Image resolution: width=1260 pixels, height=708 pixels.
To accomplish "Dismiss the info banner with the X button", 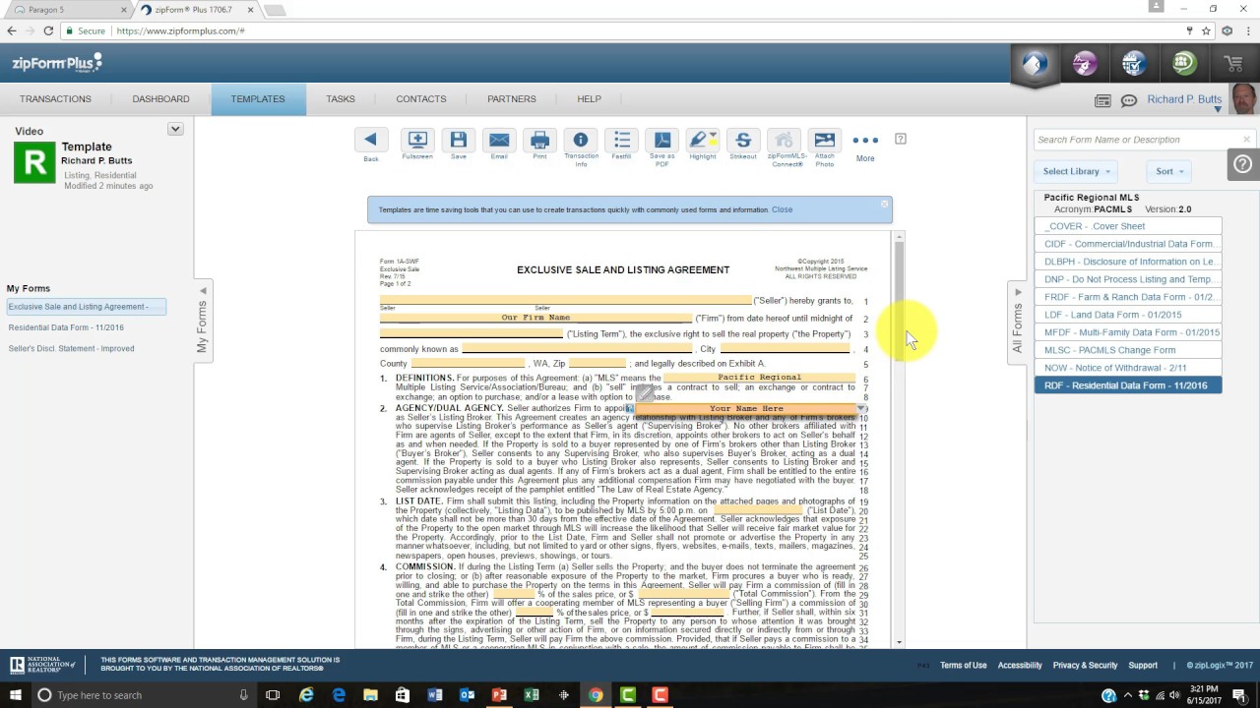I will pyautogui.click(x=884, y=205).
